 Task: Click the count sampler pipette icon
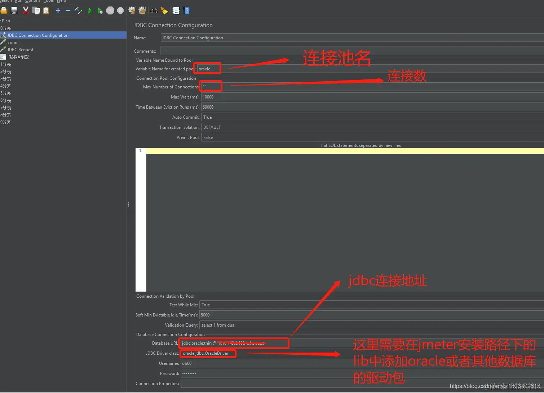[3, 42]
